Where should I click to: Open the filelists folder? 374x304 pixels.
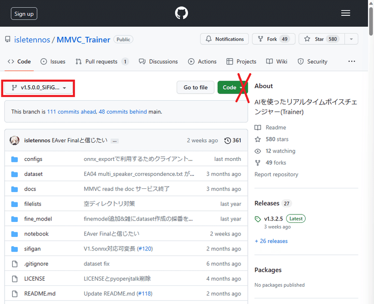coord(33,204)
